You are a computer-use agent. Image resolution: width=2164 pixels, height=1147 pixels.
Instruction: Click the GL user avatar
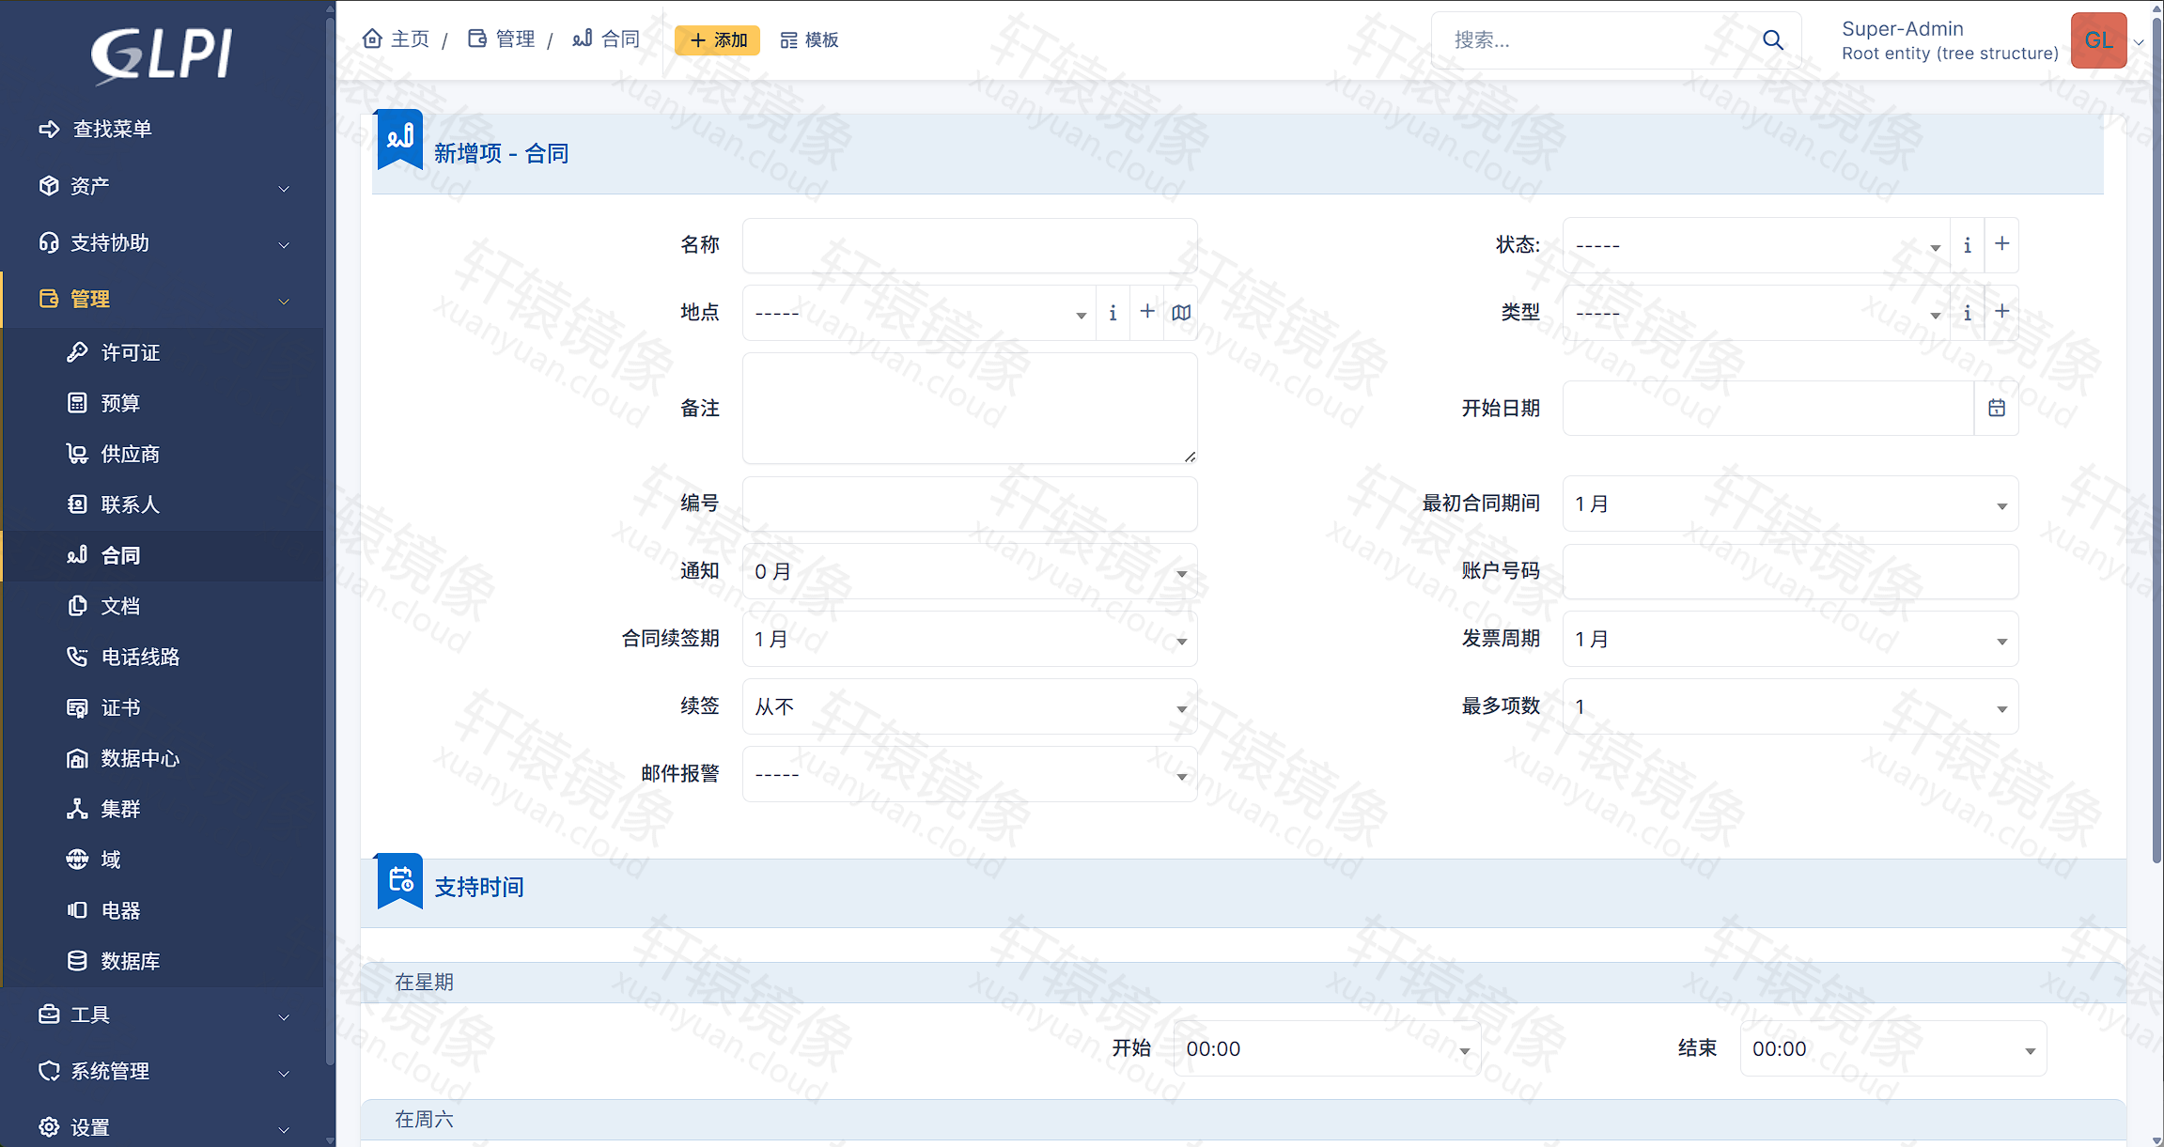point(2098,40)
